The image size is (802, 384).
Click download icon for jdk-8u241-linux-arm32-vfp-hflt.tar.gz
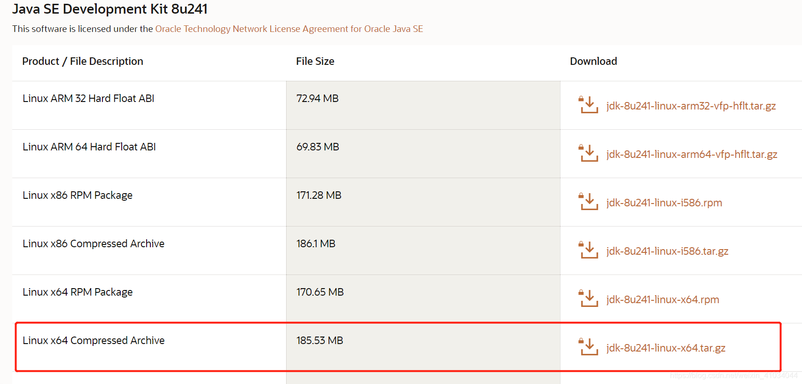588,105
